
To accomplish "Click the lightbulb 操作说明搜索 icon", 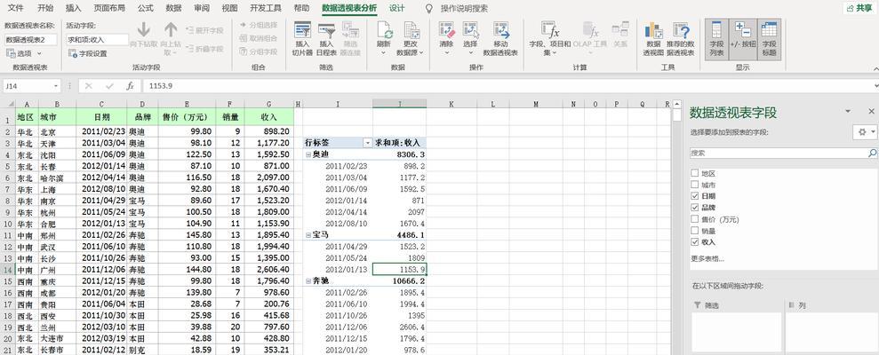I will pyautogui.click(x=429, y=8).
